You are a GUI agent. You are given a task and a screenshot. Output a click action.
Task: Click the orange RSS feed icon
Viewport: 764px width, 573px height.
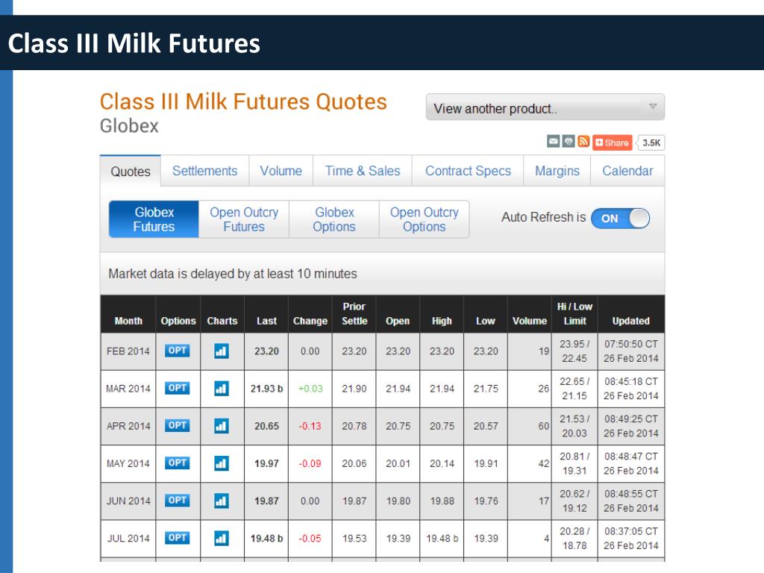click(x=583, y=141)
